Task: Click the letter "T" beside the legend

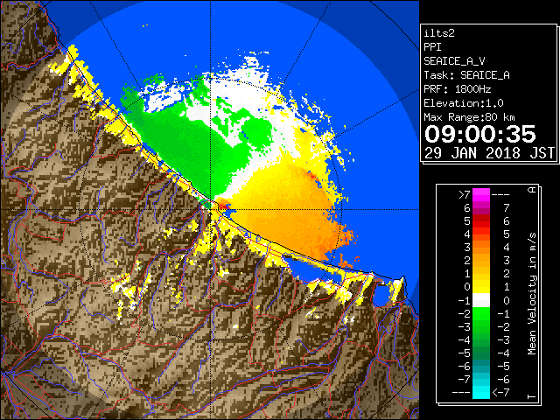Action: pos(532,396)
